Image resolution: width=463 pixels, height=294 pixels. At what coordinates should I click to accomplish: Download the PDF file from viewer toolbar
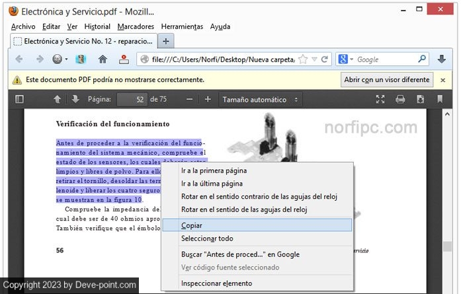[x=420, y=99]
